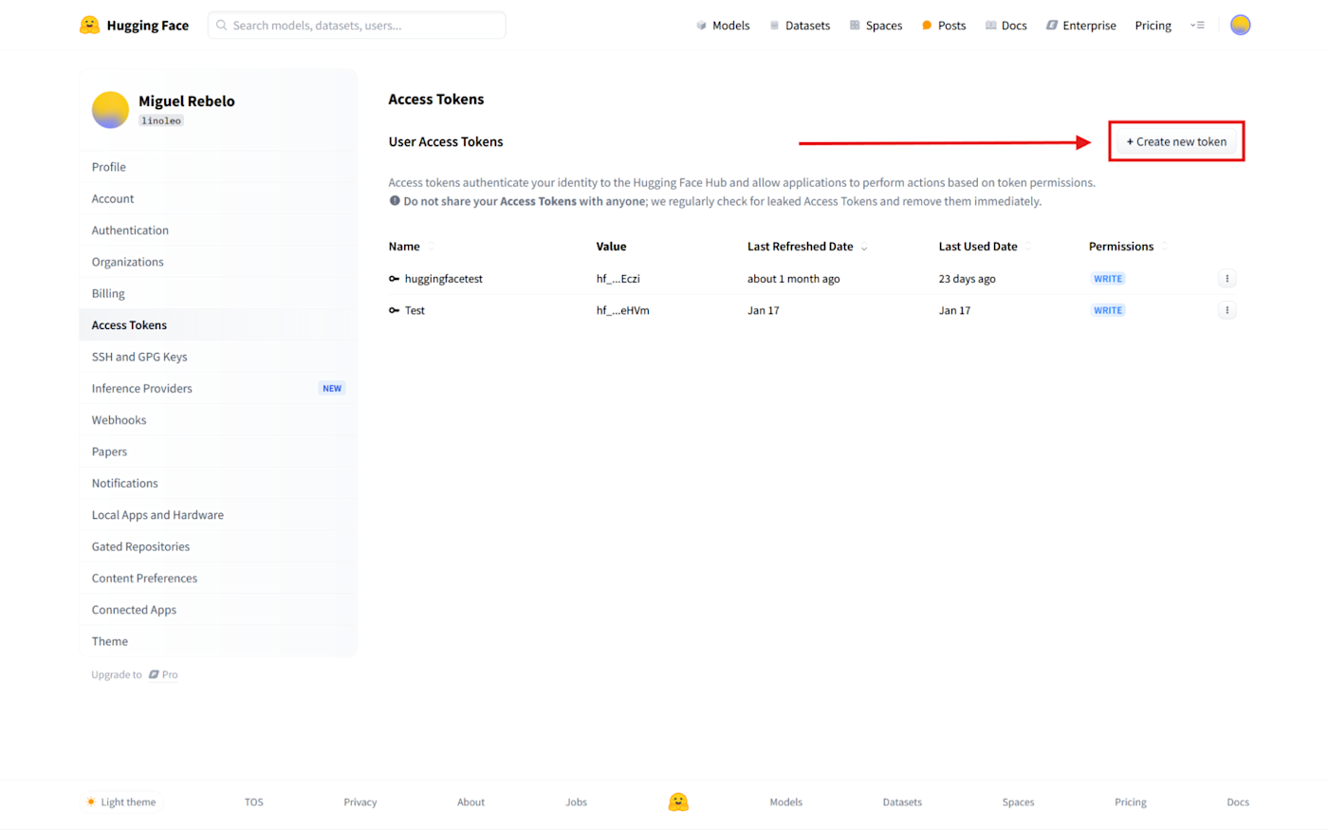This screenshot has width=1328, height=830.
Task: Click the NEW badge beside Inference Providers
Action: point(332,388)
